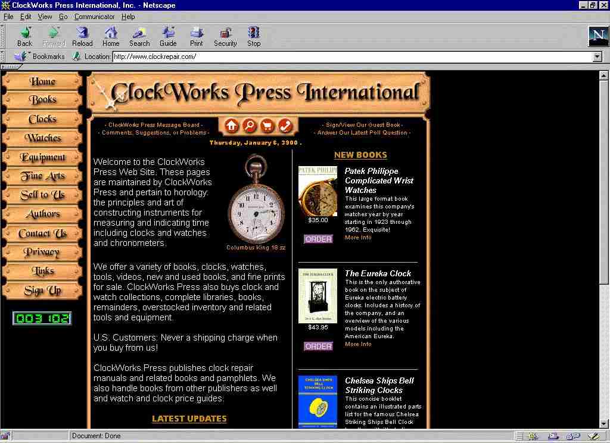Viewport: 610px width, 443px height.
Task: Click the Contact Us sidebar button
Action: (x=42, y=233)
